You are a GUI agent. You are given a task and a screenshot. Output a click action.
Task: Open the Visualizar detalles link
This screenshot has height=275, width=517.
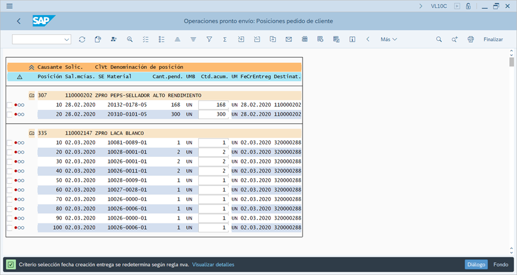click(213, 264)
